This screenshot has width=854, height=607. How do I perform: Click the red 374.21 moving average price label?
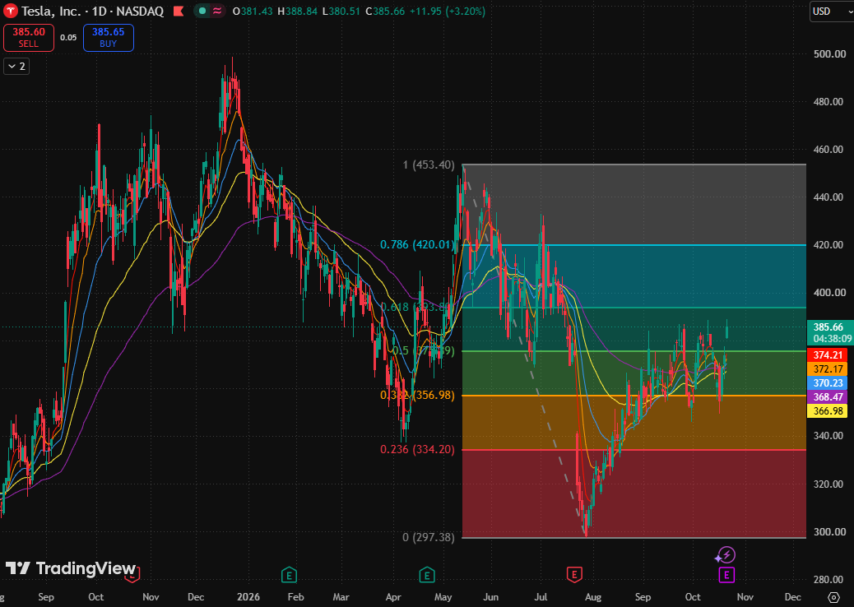tap(828, 355)
